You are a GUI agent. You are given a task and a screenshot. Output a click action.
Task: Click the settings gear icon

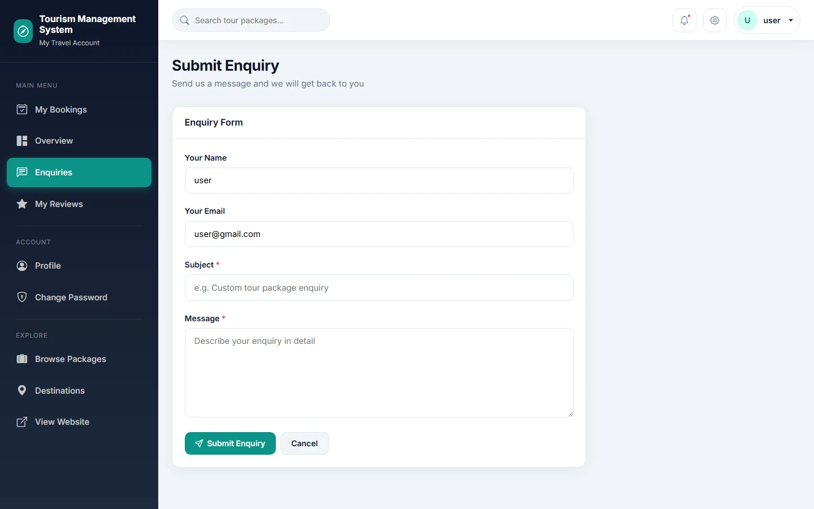point(715,20)
